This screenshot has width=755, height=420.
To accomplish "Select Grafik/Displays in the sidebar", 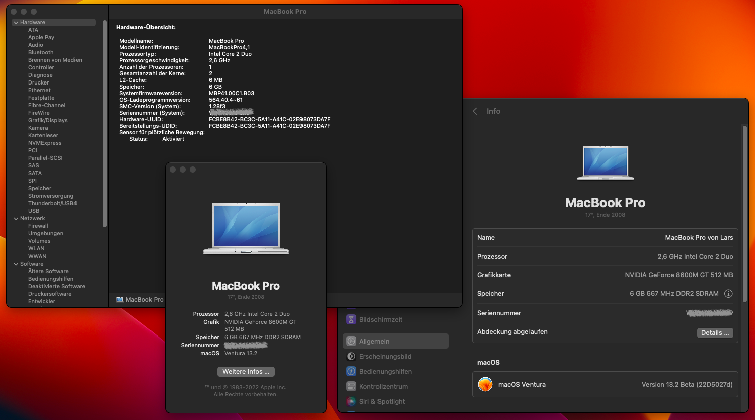I will (48, 120).
